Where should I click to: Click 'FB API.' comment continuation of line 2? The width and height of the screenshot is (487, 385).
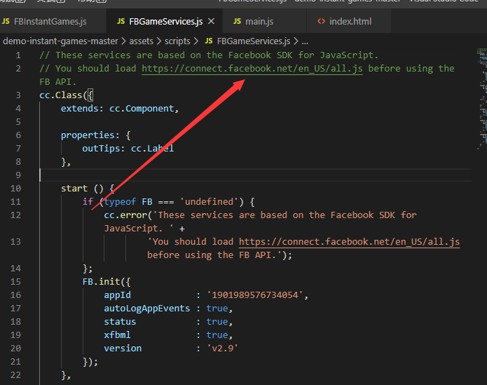(x=57, y=82)
